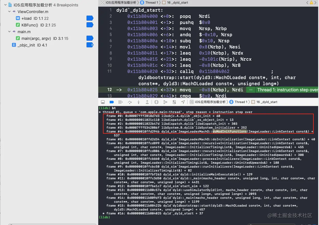Click frame #10 dyld::initializeMainExecutable() line

179,174
